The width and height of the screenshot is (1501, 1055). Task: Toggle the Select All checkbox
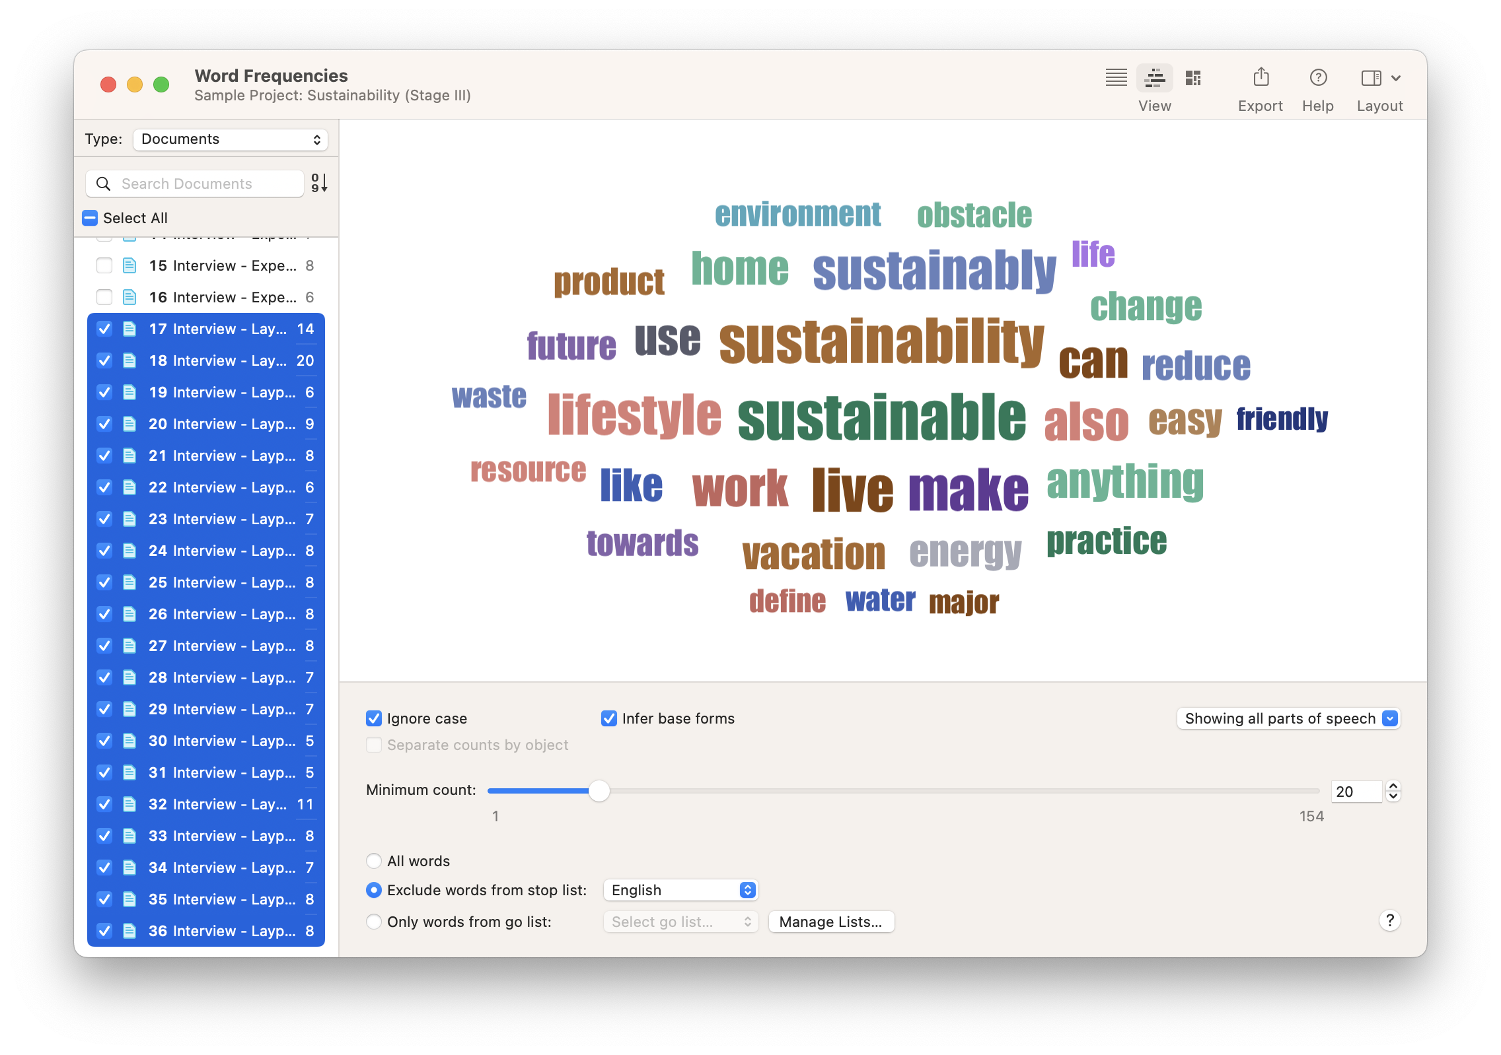(91, 218)
